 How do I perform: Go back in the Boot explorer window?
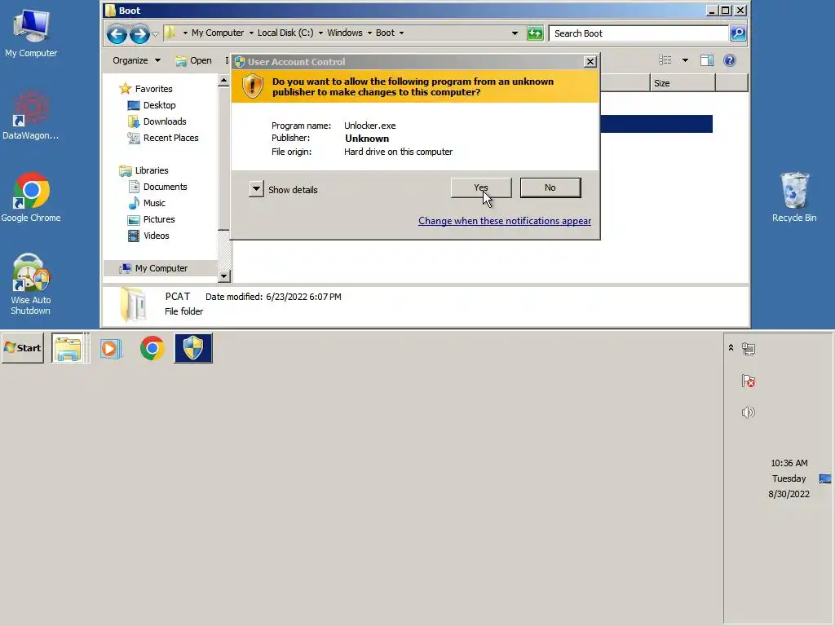pos(117,34)
